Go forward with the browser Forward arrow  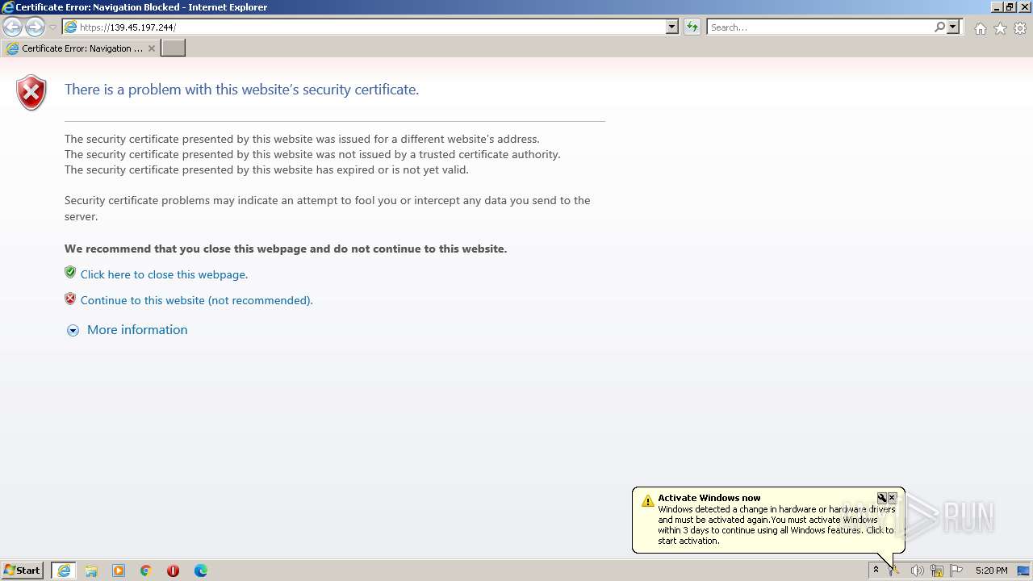click(x=35, y=27)
